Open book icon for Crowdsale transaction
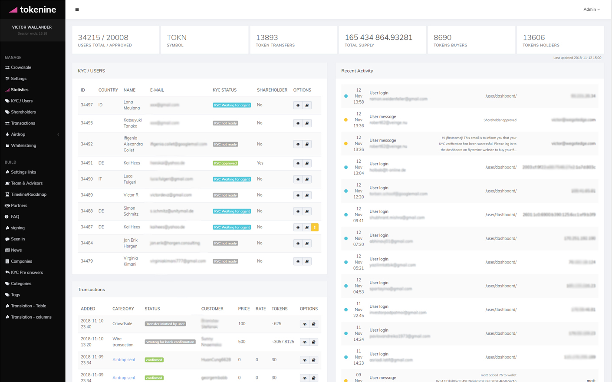Image resolution: width=612 pixels, height=382 pixels. click(x=313, y=324)
